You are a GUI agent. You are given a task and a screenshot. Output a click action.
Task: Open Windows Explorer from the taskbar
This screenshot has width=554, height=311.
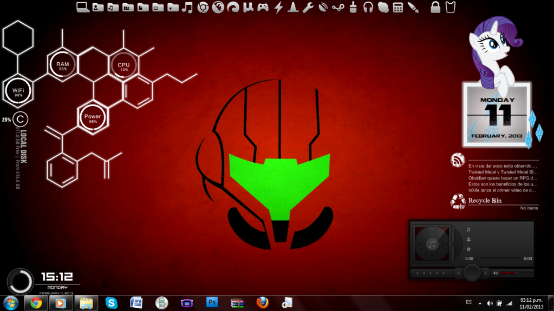(x=86, y=303)
